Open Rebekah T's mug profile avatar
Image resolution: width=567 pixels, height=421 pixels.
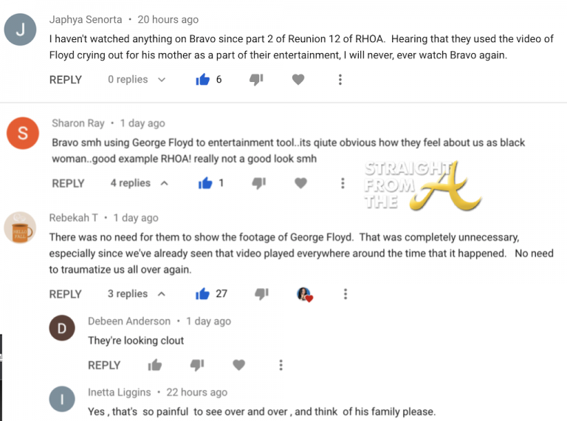point(20,227)
